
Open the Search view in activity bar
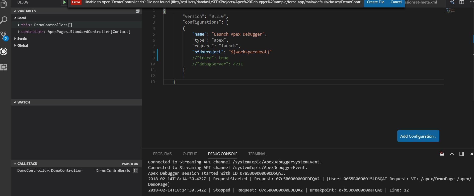coord(4,20)
